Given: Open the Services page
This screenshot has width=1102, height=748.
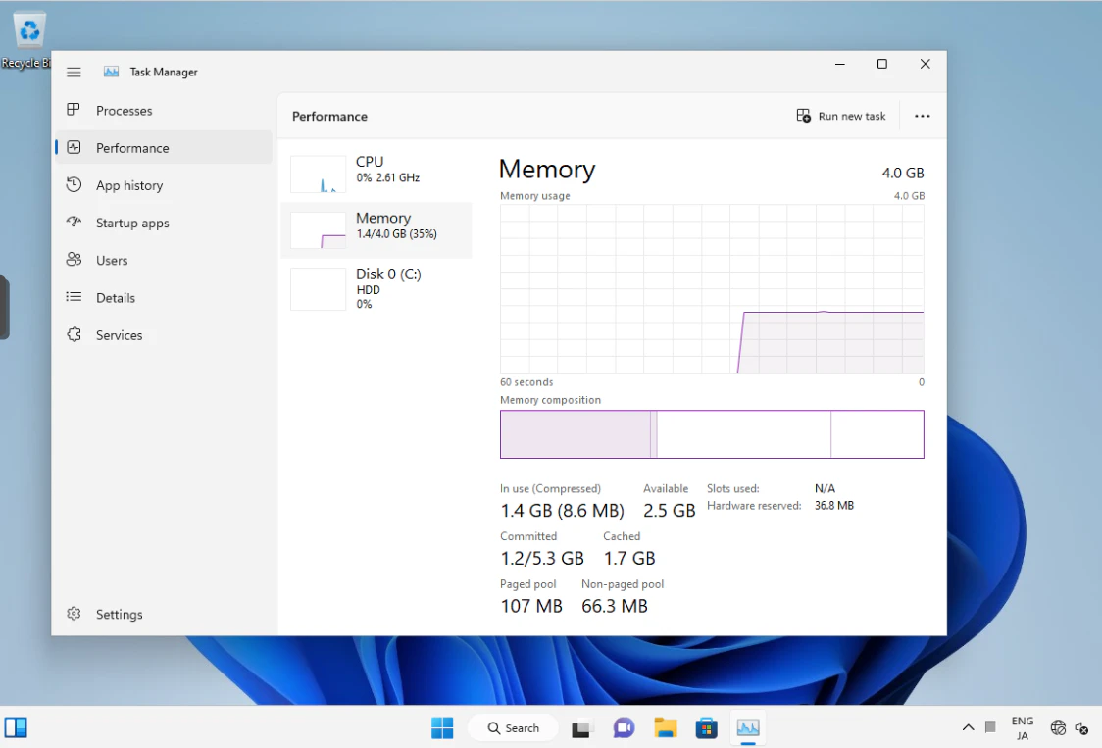Looking at the screenshot, I should tap(164, 334).
